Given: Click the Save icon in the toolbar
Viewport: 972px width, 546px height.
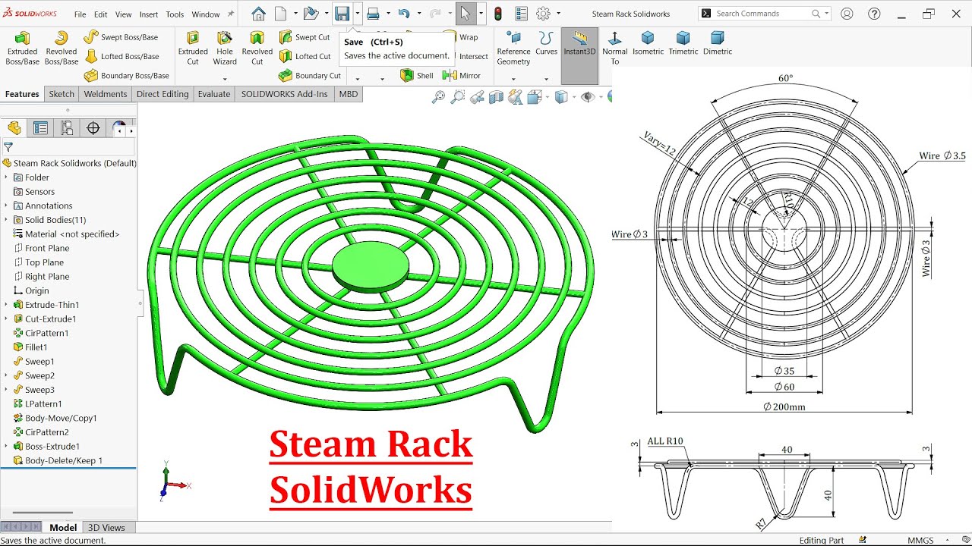Looking at the screenshot, I should (342, 14).
